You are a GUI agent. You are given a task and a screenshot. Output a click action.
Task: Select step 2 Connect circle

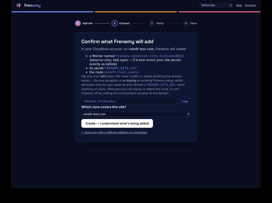tap(115, 23)
